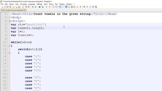Screen dimensions: 162x91
Task: Toggle synchronized horizontal scrolling icon
Action: pyautogui.click(x=56, y=7)
